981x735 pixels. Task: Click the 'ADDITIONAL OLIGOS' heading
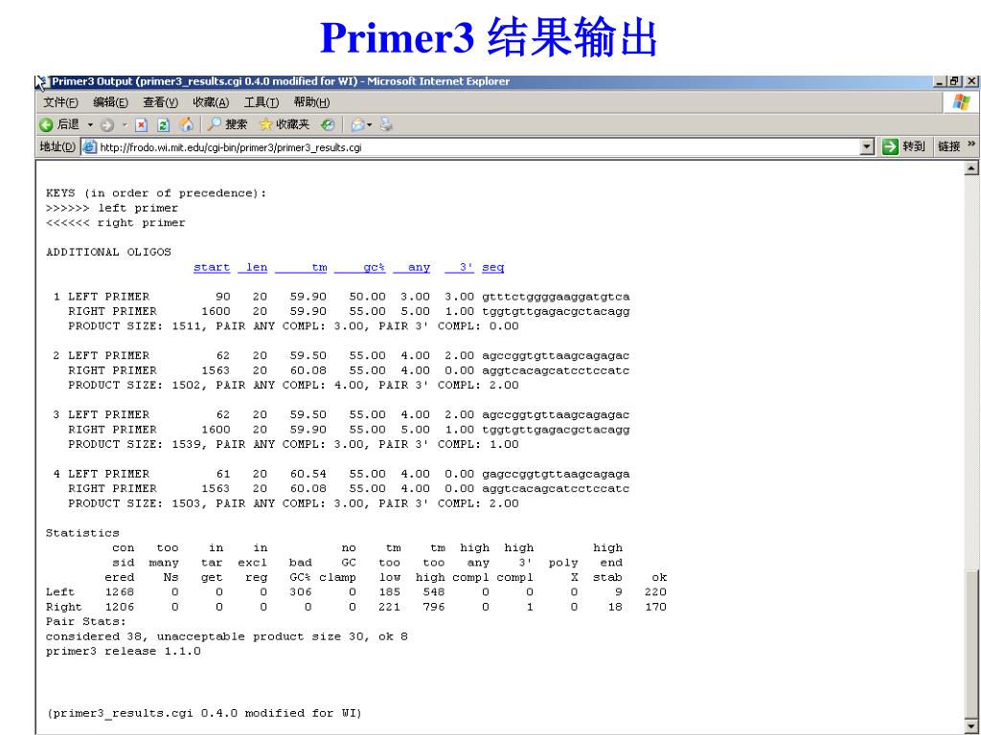(x=108, y=253)
